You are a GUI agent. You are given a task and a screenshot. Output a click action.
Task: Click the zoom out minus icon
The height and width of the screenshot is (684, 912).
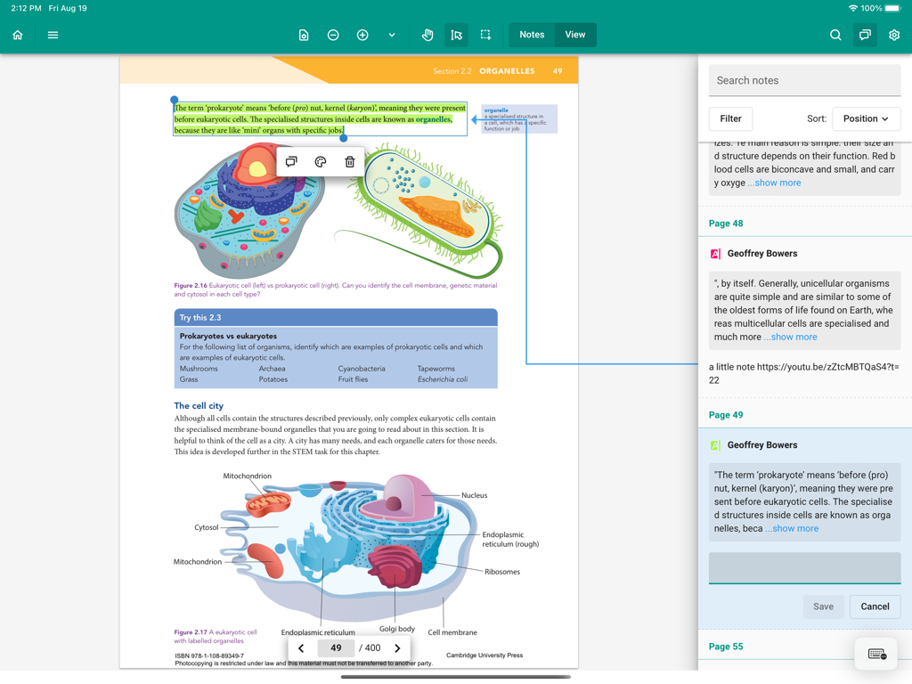(x=333, y=35)
